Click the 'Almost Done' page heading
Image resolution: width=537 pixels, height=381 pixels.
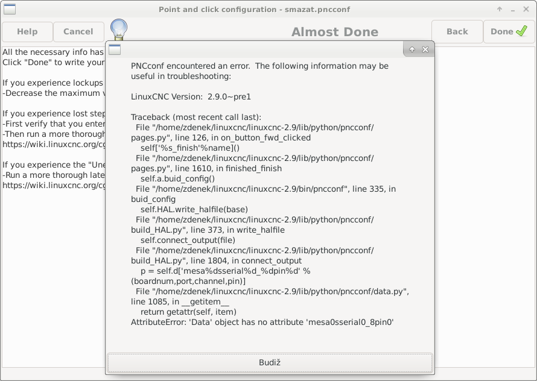[335, 32]
